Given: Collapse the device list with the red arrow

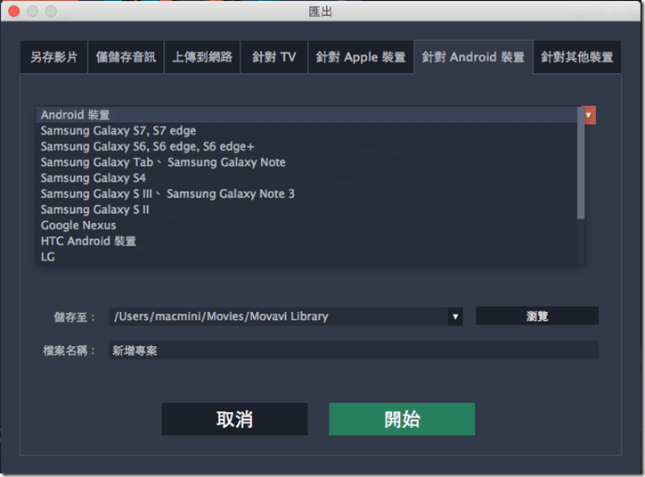Looking at the screenshot, I should click(589, 115).
